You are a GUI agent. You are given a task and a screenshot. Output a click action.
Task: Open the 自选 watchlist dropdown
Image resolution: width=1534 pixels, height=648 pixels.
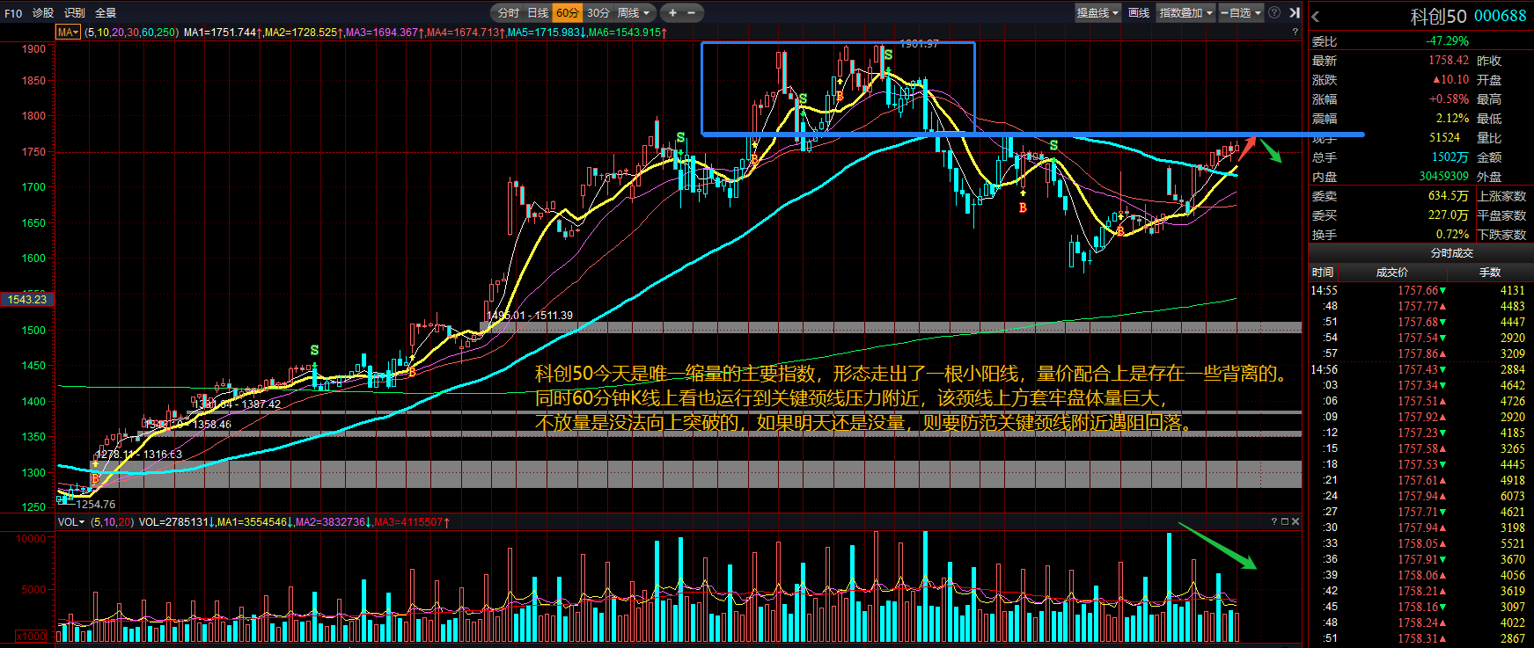(x=1241, y=13)
